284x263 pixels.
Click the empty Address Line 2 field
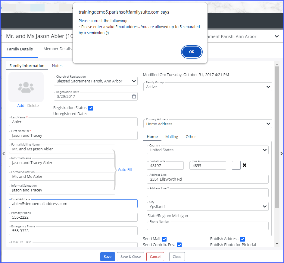pos(208,193)
